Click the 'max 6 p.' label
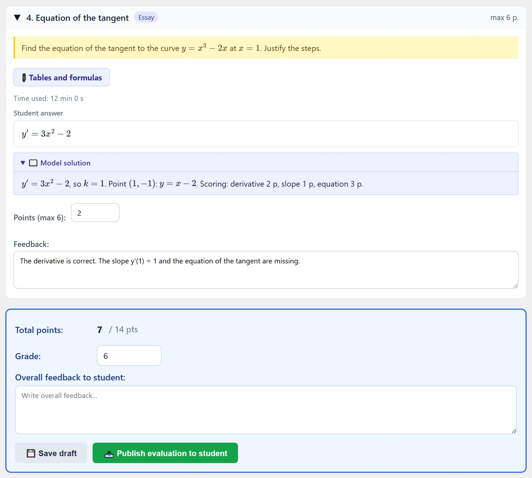The height and width of the screenshot is (478, 532). [504, 18]
